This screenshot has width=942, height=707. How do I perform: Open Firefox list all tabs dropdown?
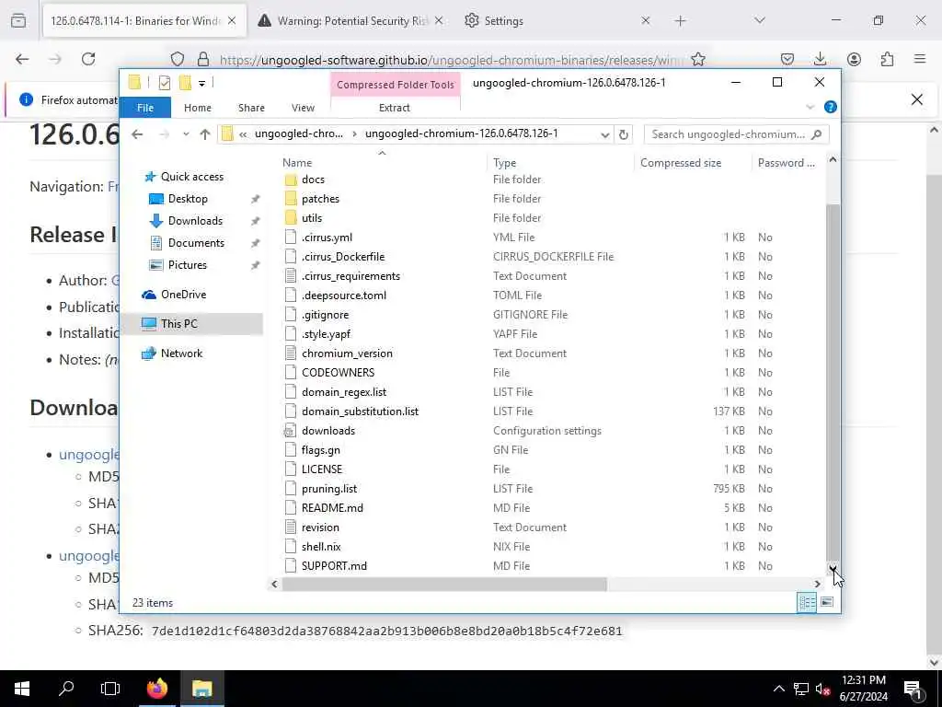coord(760,21)
